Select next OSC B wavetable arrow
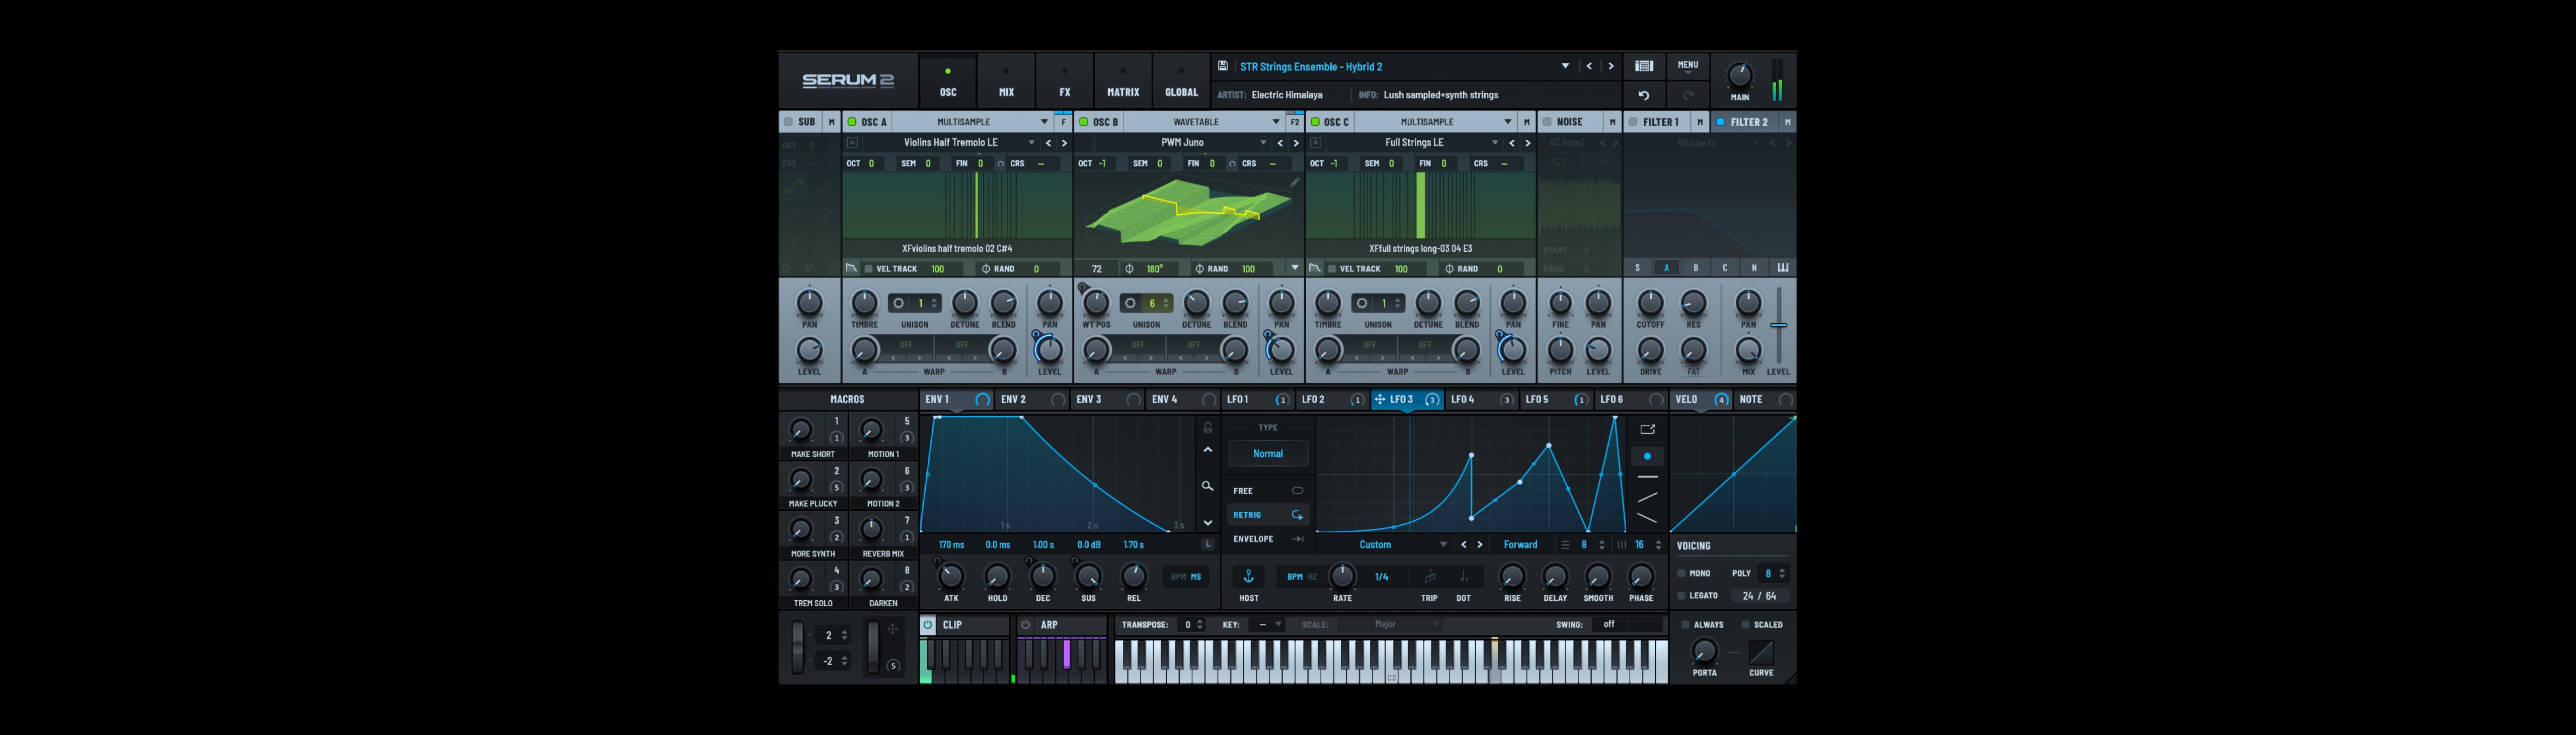The height and width of the screenshot is (735, 2576). [x=1296, y=143]
